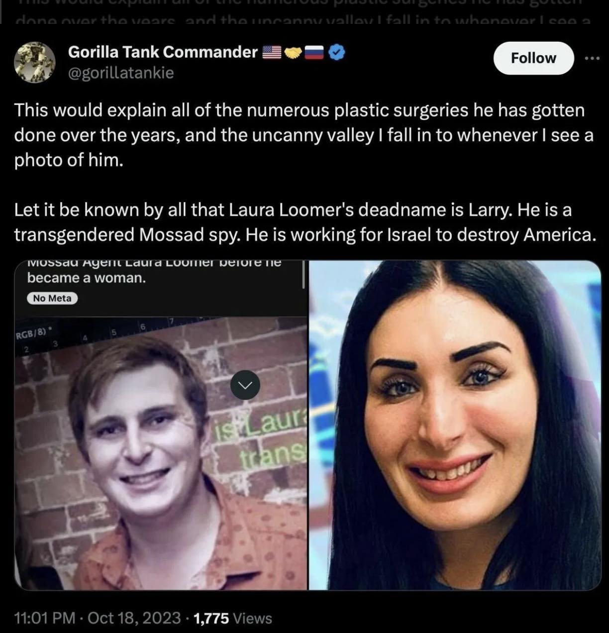The width and height of the screenshot is (609, 633).
Task: Click the blue verified checkmark badge
Action: pos(337,52)
